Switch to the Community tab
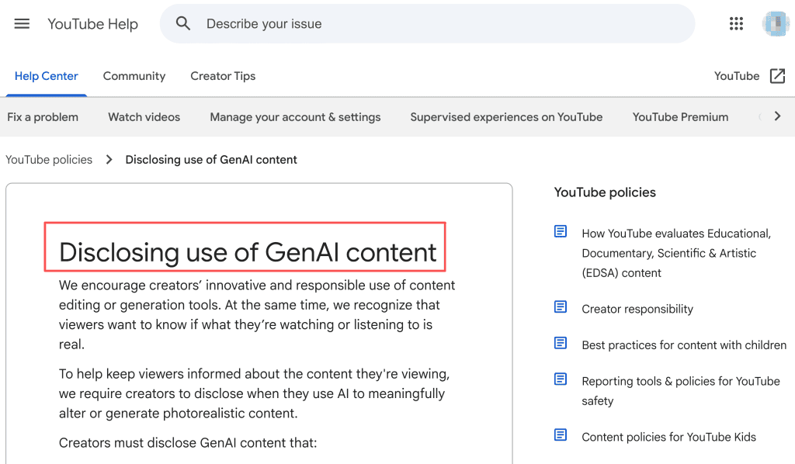Screen dimensions: 795x464 pos(134,76)
